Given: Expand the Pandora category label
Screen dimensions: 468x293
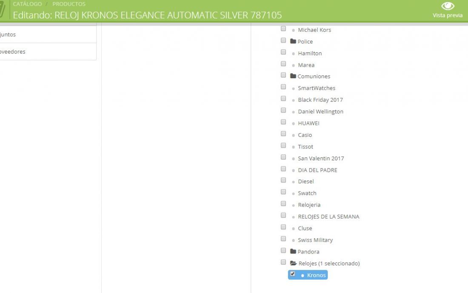Looking at the screenshot, I should tap(308, 251).
